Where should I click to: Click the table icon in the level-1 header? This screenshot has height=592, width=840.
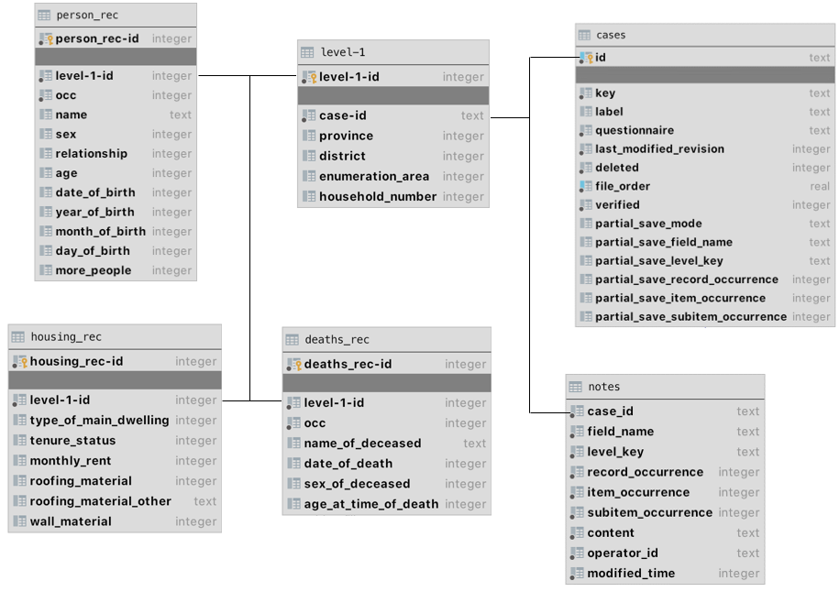point(308,52)
